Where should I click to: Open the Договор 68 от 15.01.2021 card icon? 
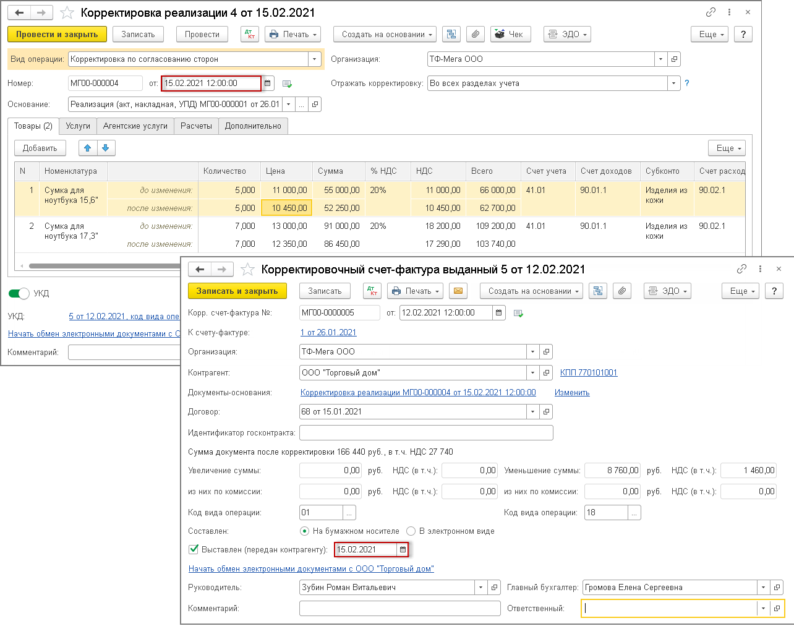pyautogui.click(x=546, y=411)
